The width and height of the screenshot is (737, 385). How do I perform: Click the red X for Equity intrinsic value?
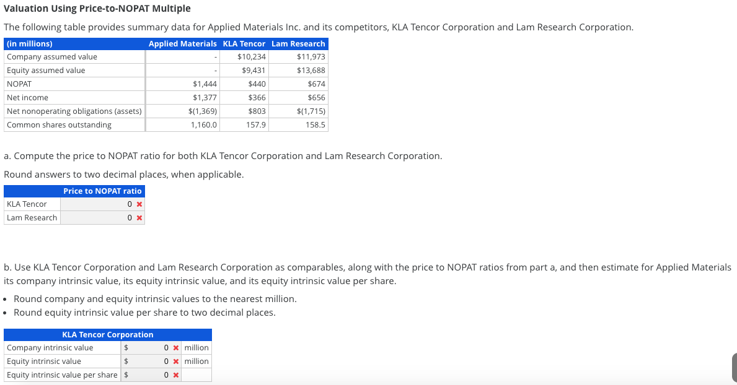177,361
